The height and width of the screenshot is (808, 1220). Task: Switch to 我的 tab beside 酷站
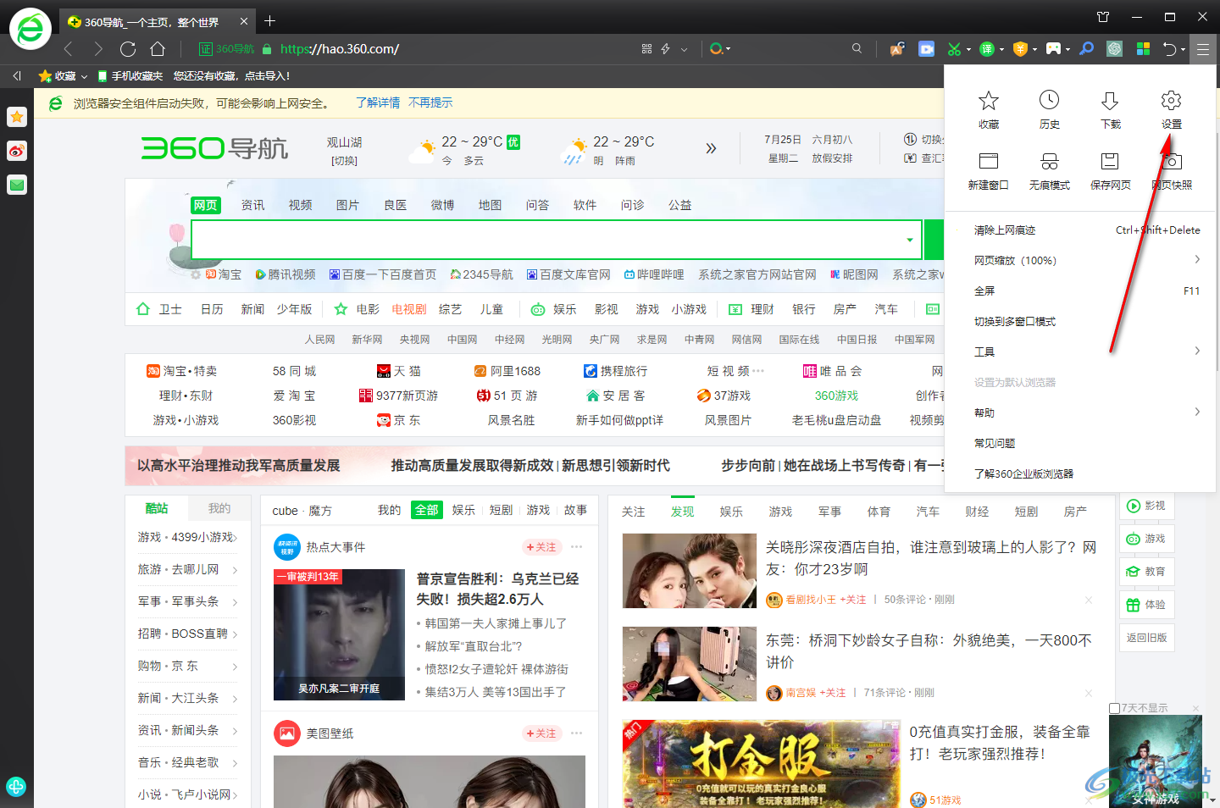219,508
